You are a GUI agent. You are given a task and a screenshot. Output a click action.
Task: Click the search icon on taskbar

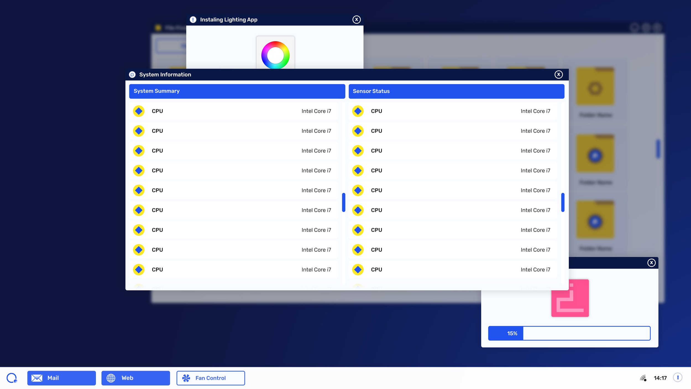(x=11, y=378)
